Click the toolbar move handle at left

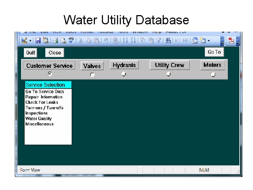[19, 40]
